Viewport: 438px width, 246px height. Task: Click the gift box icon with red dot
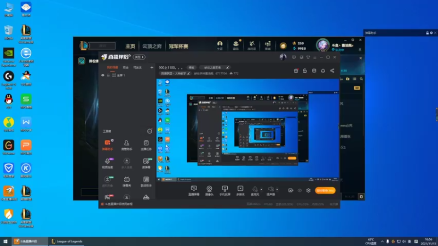[x=296, y=71]
